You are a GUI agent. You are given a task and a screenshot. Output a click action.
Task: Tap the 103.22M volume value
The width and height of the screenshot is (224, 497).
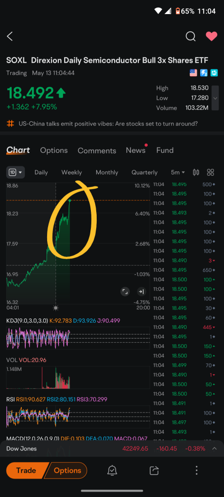(197, 108)
